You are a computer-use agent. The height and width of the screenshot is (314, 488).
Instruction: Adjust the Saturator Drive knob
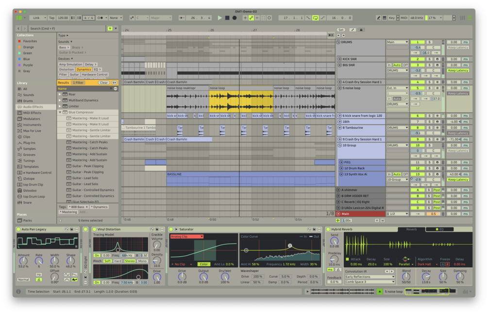pos(182,277)
